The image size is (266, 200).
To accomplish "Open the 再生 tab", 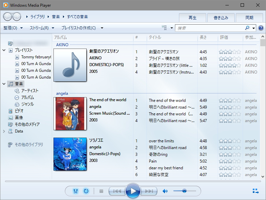I will click(193, 18).
